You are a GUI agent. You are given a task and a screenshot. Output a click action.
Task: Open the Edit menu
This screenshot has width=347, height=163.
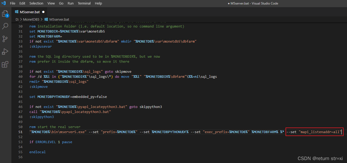(x=22, y=3)
